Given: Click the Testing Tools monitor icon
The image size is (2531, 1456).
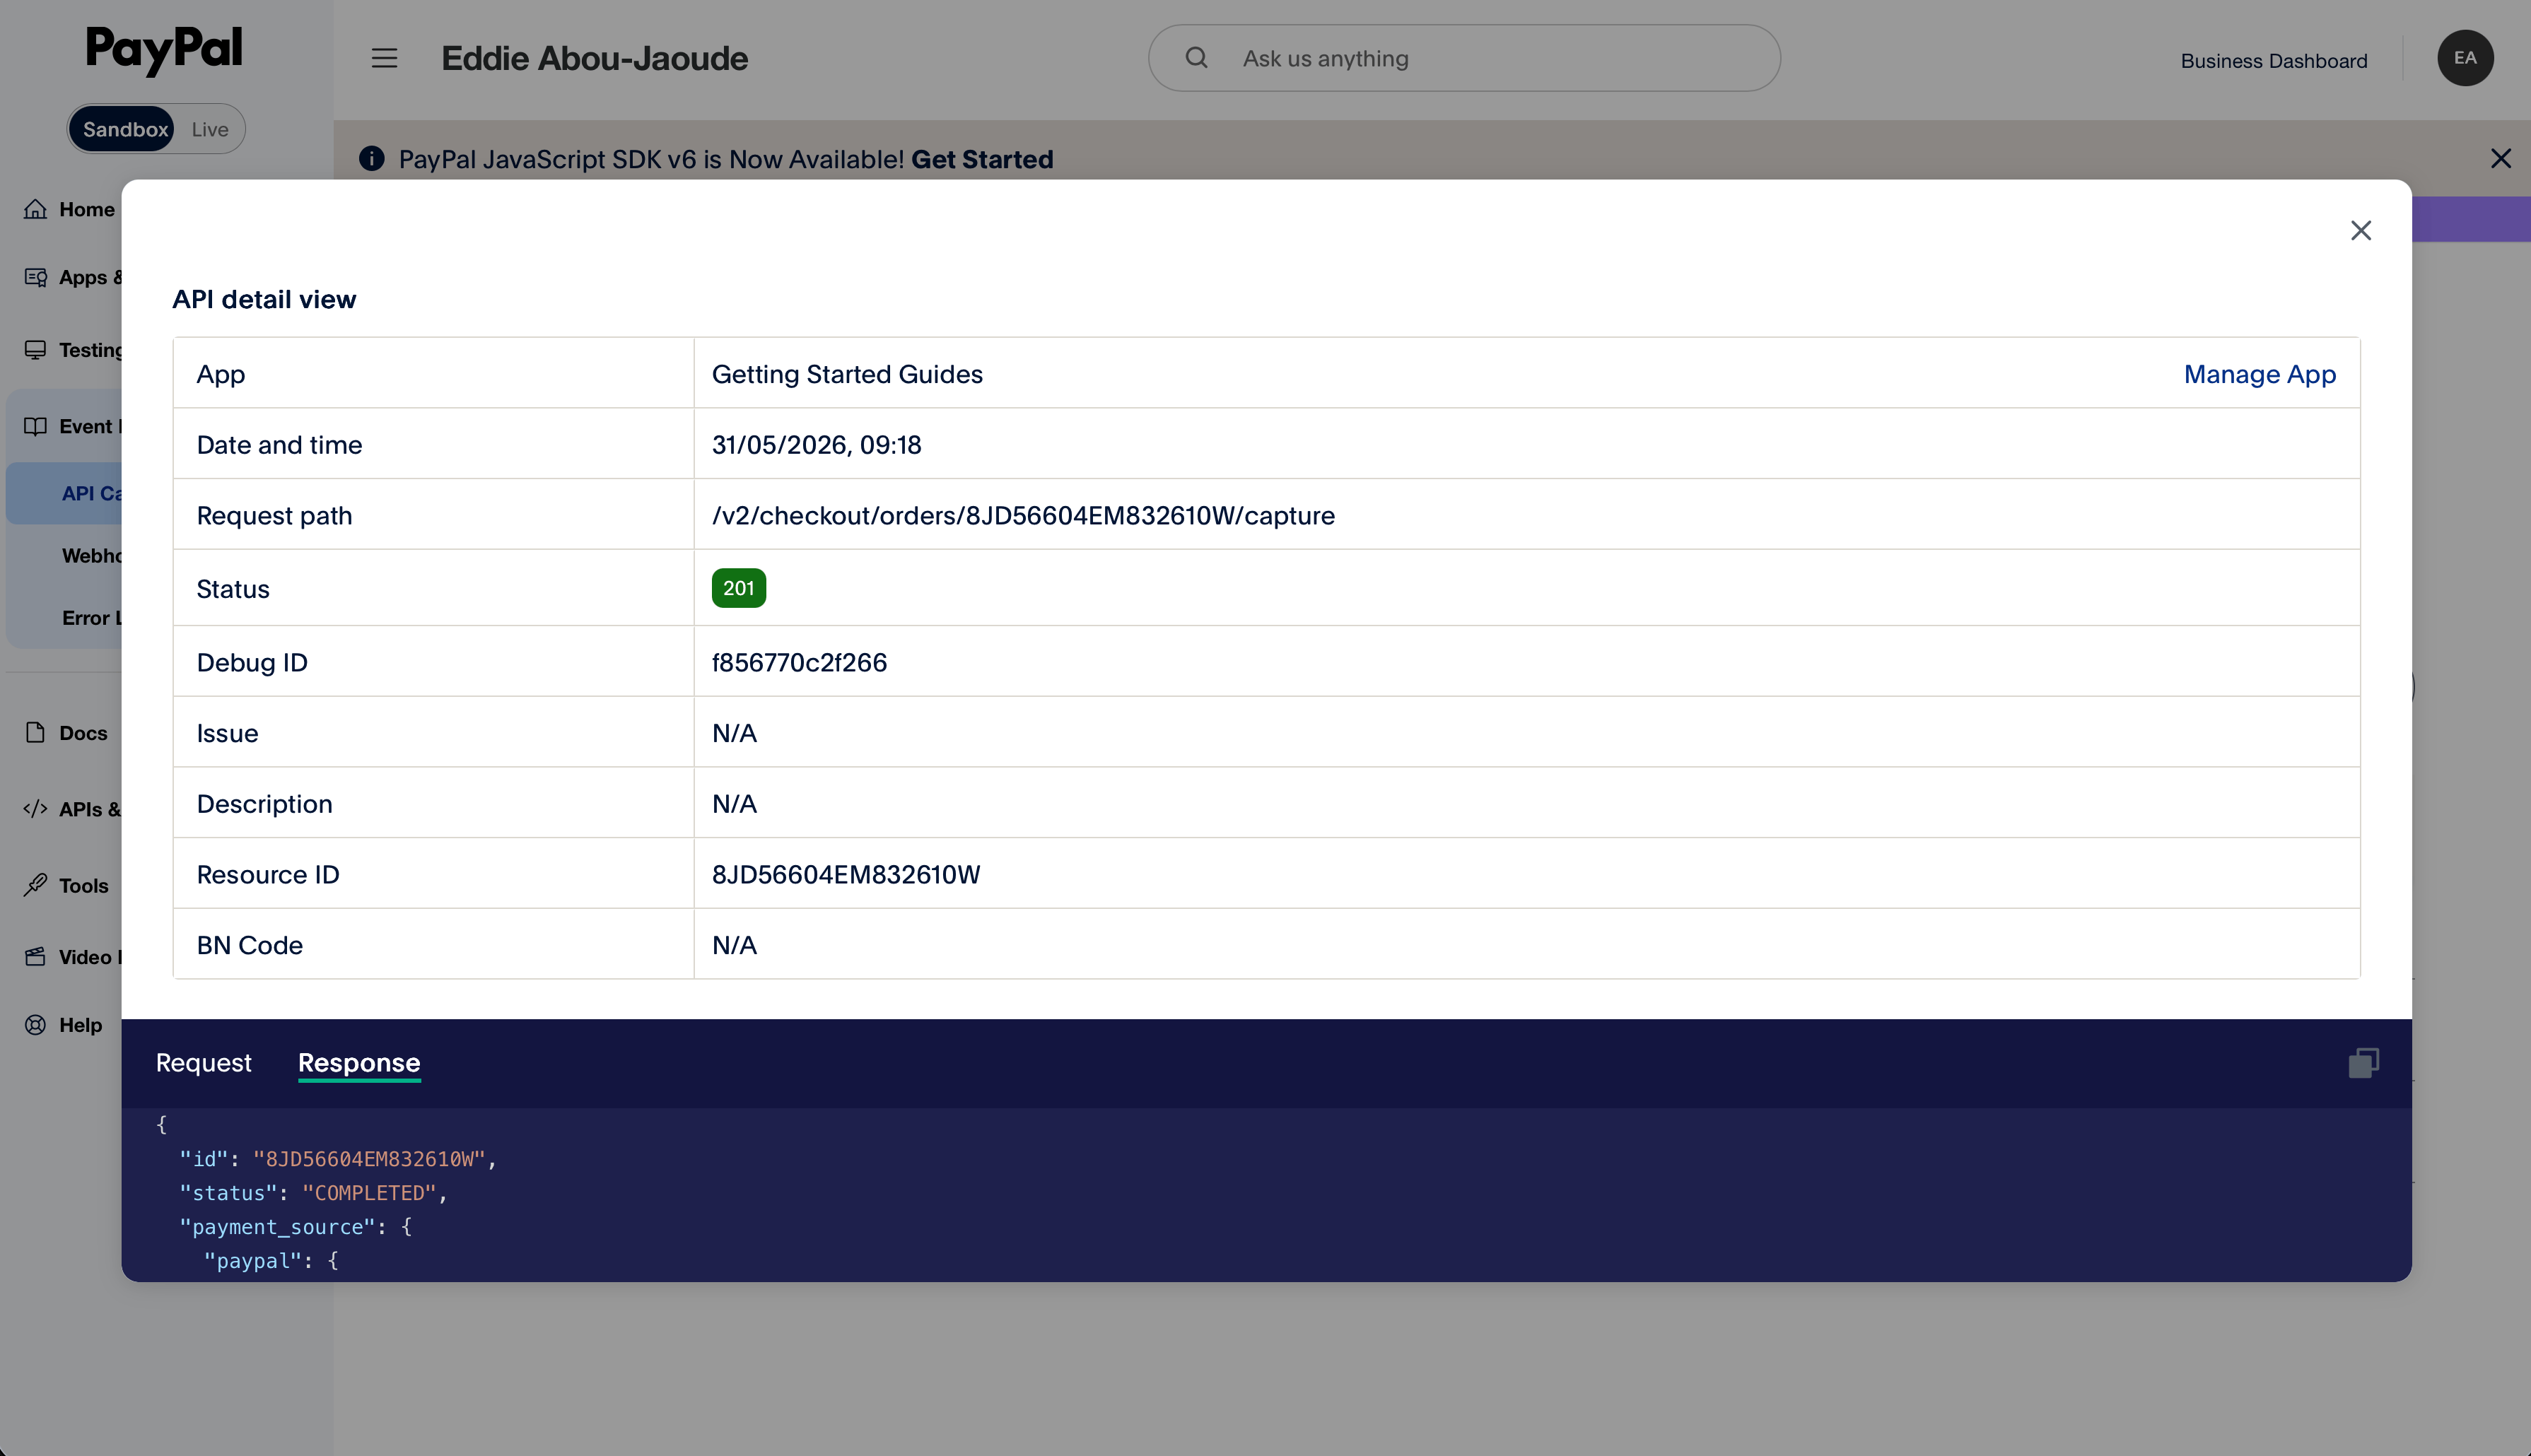Looking at the screenshot, I should point(36,350).
